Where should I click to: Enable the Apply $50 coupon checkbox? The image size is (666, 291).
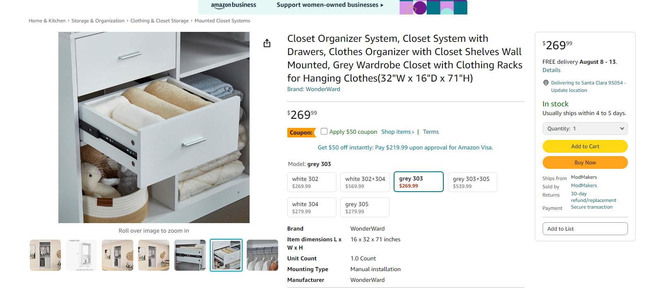coord(324,131)
